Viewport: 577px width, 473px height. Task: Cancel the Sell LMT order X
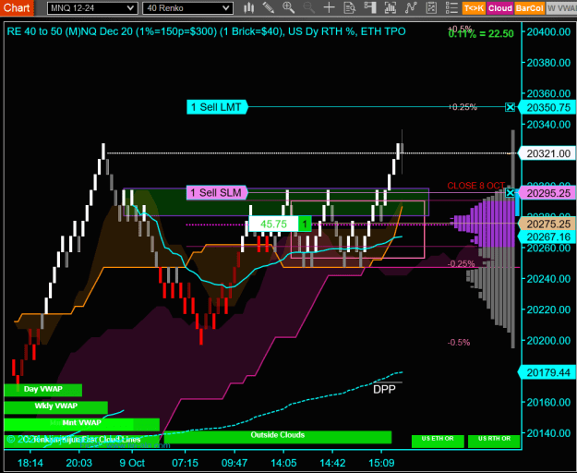click(x=510, y=107)
